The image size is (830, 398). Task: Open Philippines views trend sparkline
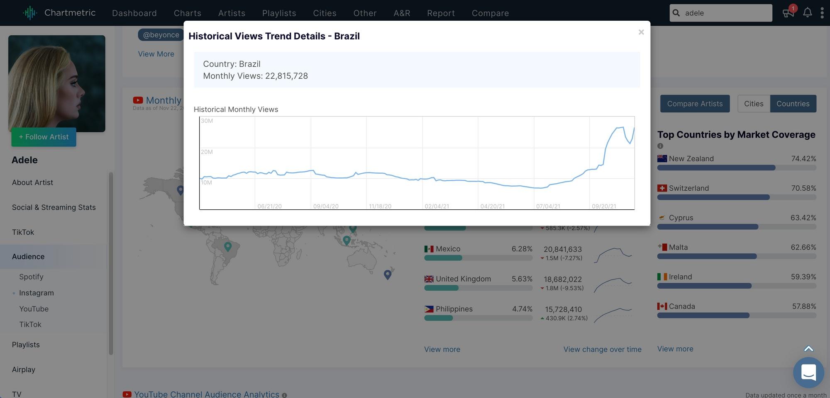pos(613,315)
